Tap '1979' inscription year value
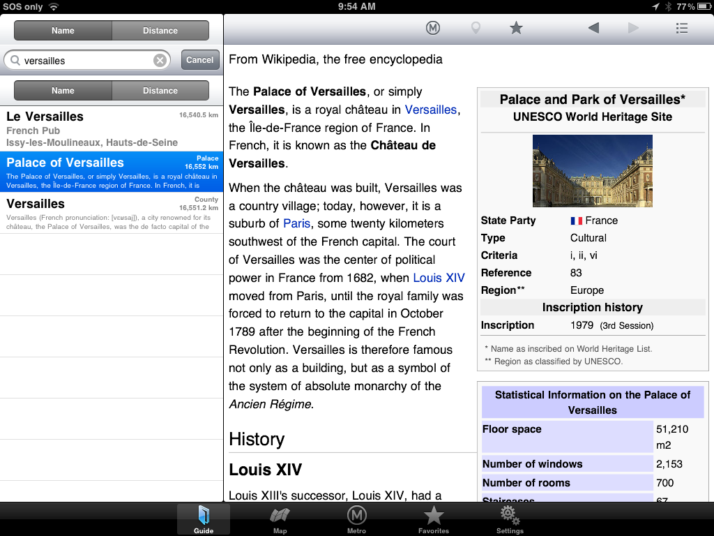The image size is (714, 536). click(x=582, y=325)
